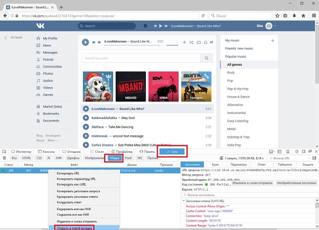Play Carla's Dreams track
Screen dimensions: 319x230
86,145
